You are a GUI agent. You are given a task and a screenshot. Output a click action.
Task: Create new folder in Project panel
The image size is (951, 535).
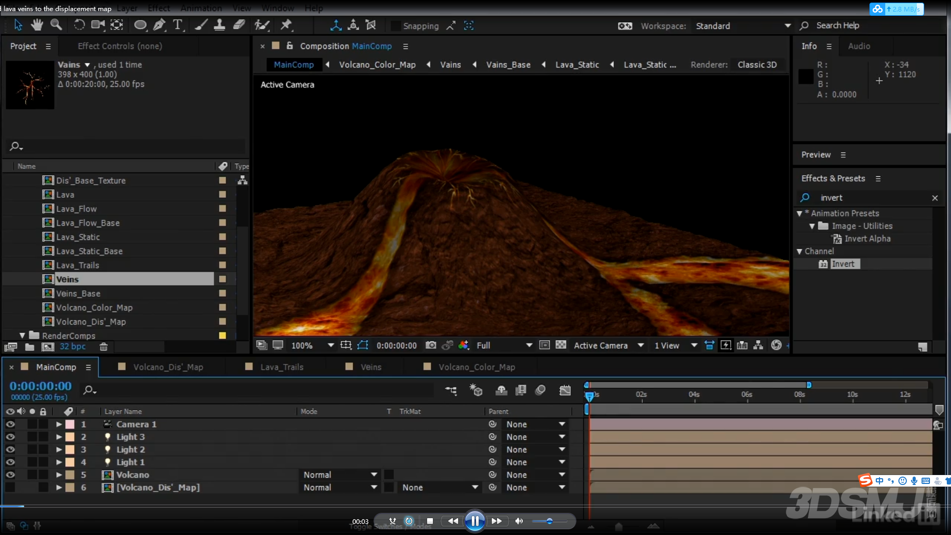coord(29,347)
